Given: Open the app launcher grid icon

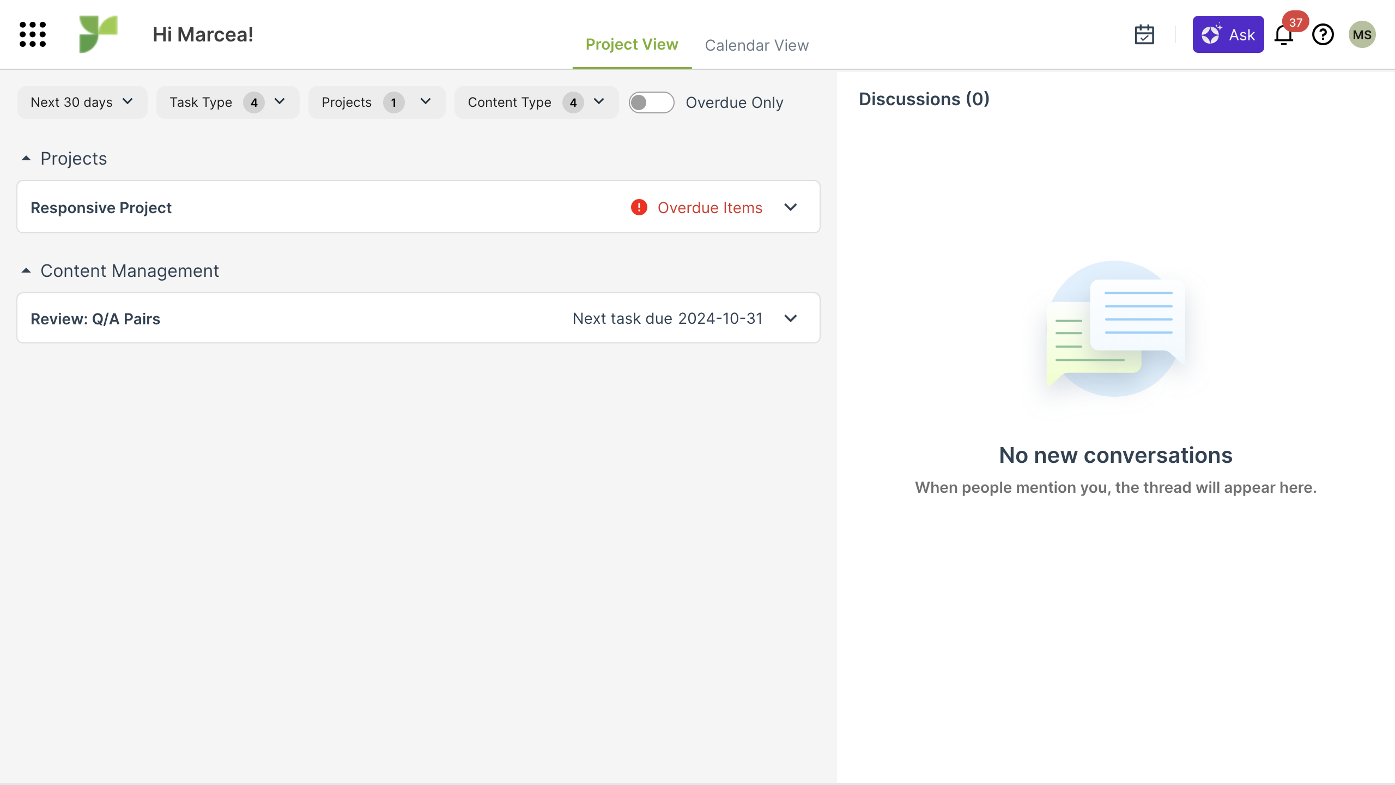Looking at the screenshot, I should 33,34.
